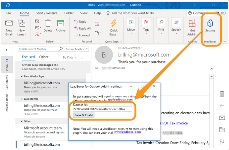This screenshot has width=229, height=150.
Task: Open the www.leadboxer.com link
Action: tap(127, 132)
